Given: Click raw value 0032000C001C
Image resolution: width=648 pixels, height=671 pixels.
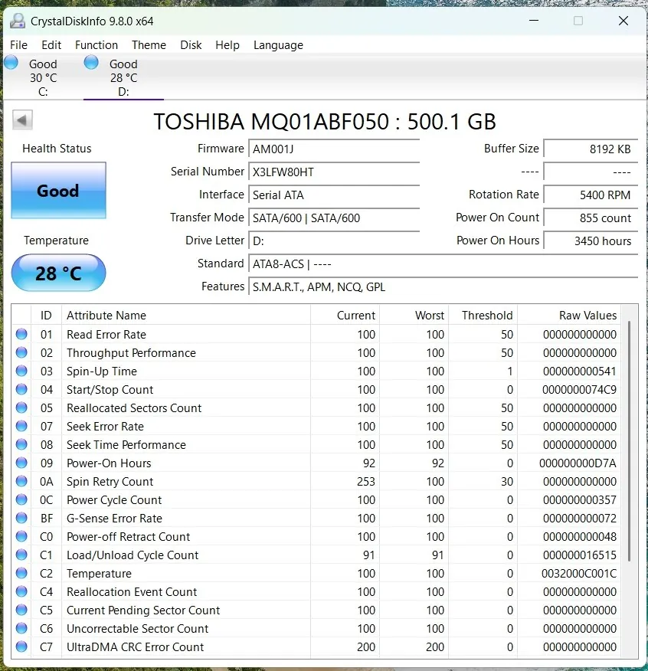Looking at the screenshot, I should pos(579,574).
